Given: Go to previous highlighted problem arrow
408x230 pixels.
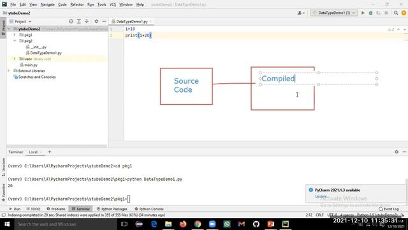Looking at the screenshot, I should coord(398,29).
